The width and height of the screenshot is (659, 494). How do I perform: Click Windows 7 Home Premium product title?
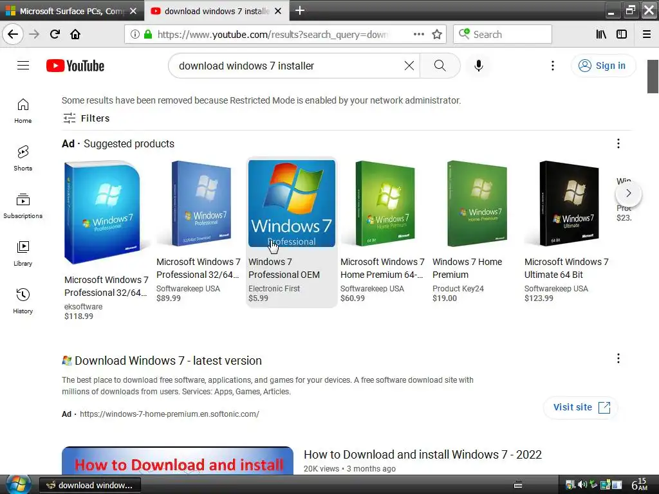[467, 268]
